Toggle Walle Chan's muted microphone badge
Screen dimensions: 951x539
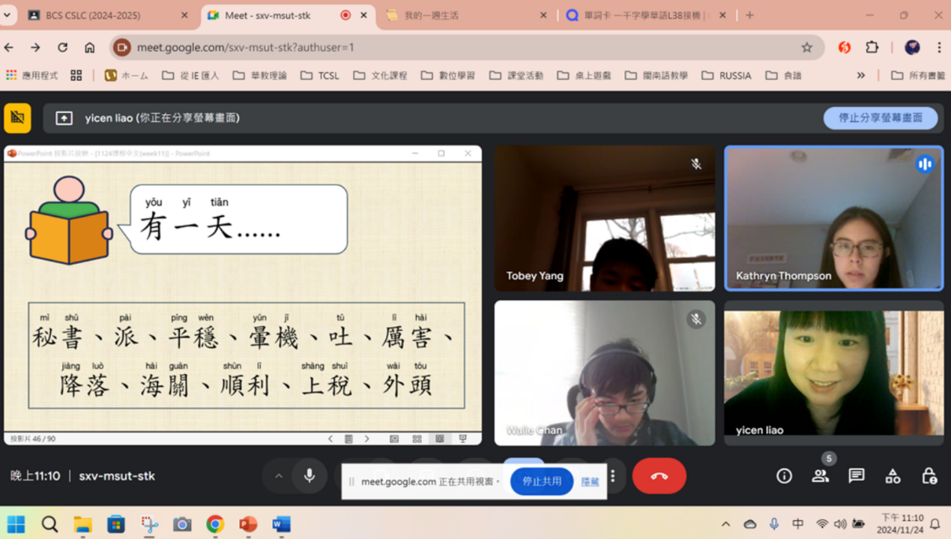697,319
